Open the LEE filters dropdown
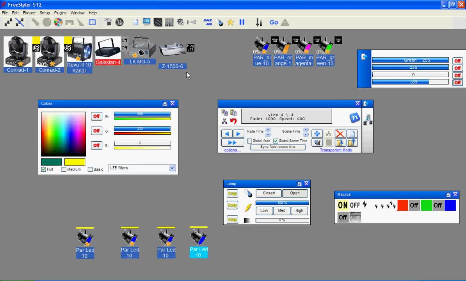The image size is (466, 281). point(171,168)
